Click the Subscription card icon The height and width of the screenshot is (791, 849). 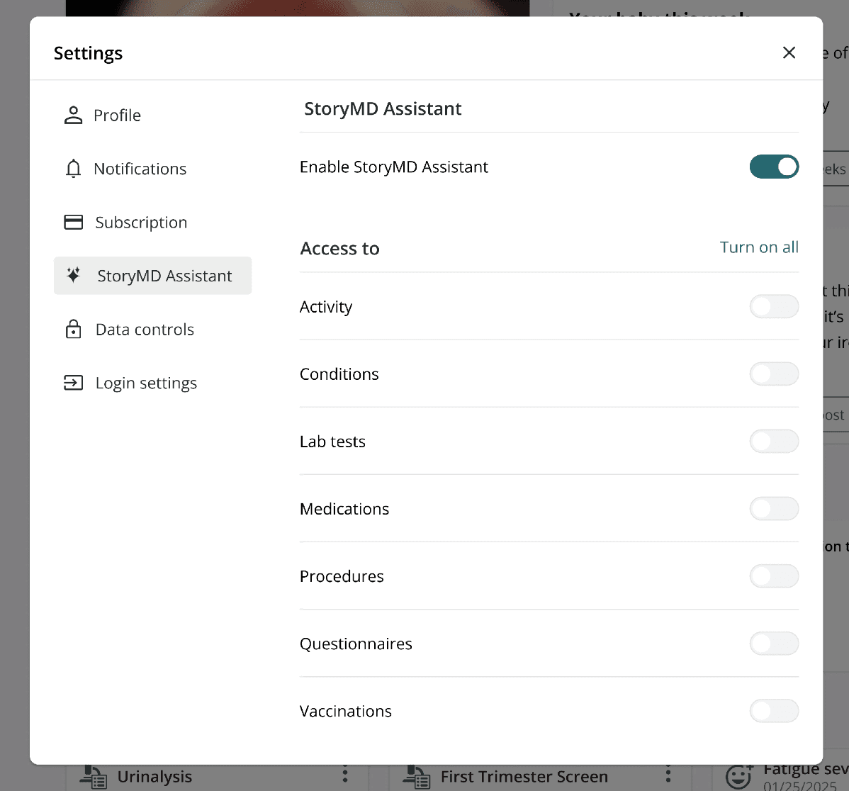point(73,223)
